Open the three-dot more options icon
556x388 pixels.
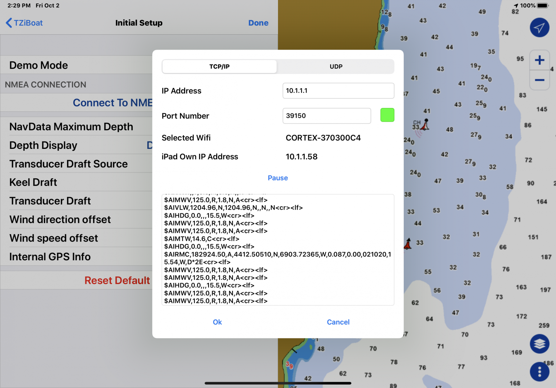pos(539,371)
